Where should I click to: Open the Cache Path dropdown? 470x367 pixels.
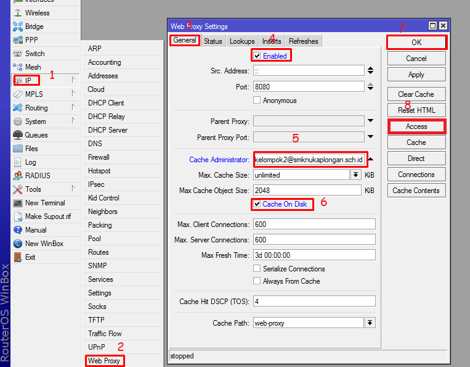pos(370,323)
